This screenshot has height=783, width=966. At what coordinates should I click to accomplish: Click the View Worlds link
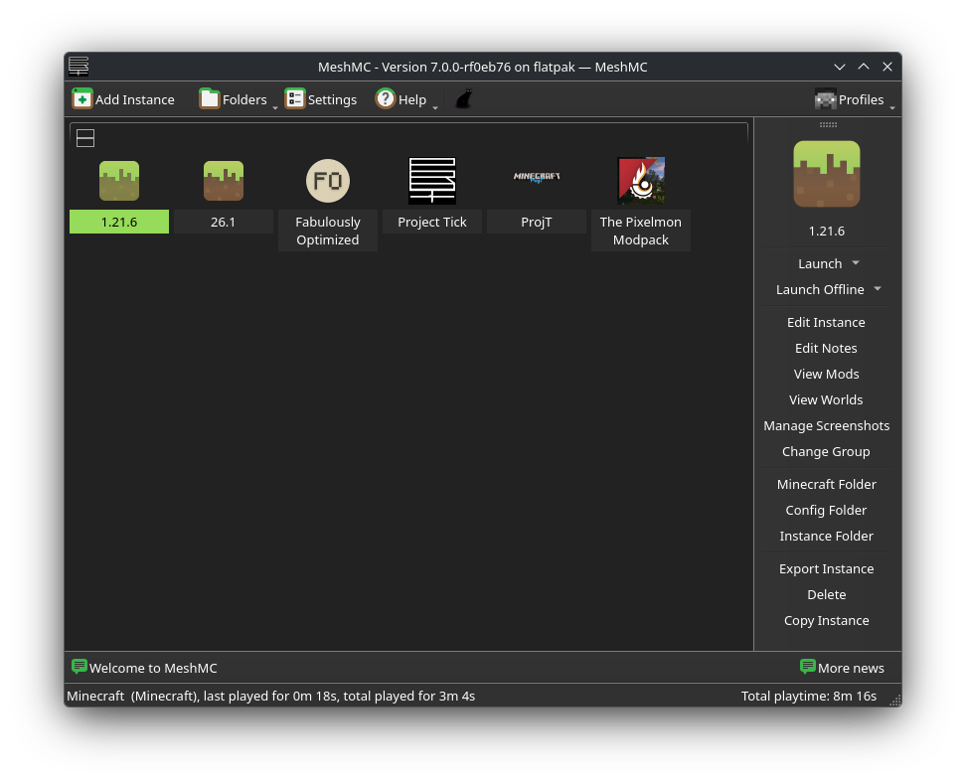[x=826, y=399]
